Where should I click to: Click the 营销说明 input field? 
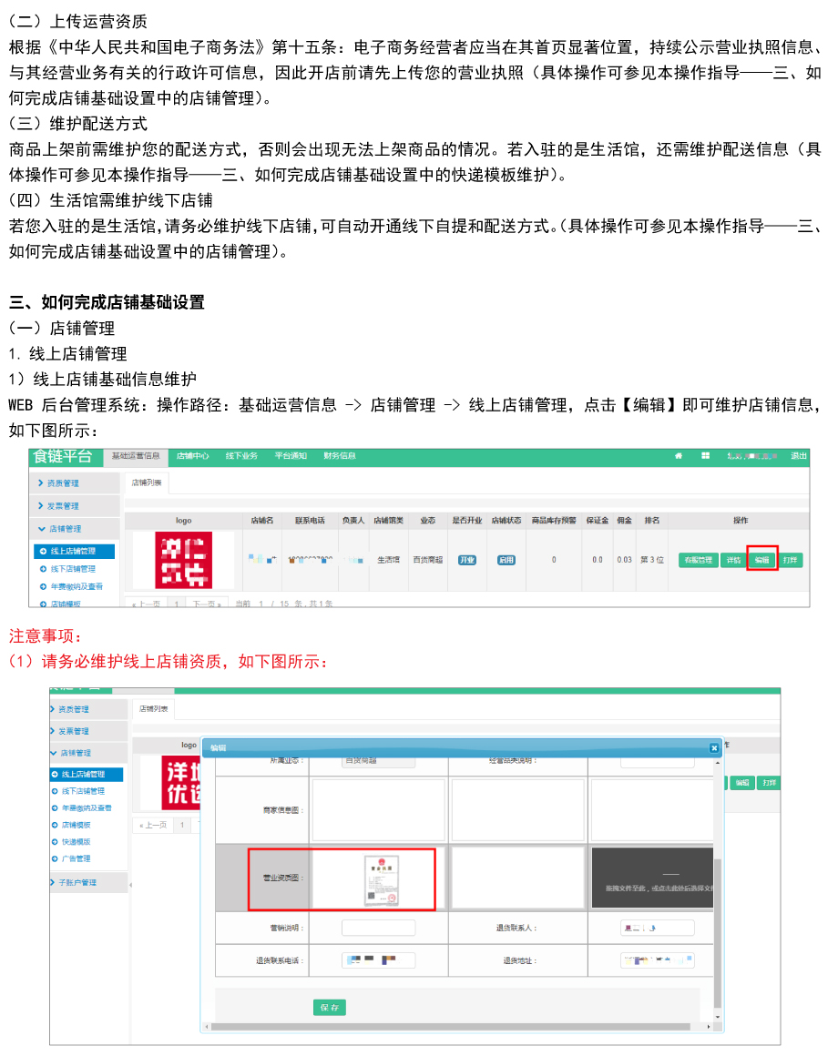378,928
